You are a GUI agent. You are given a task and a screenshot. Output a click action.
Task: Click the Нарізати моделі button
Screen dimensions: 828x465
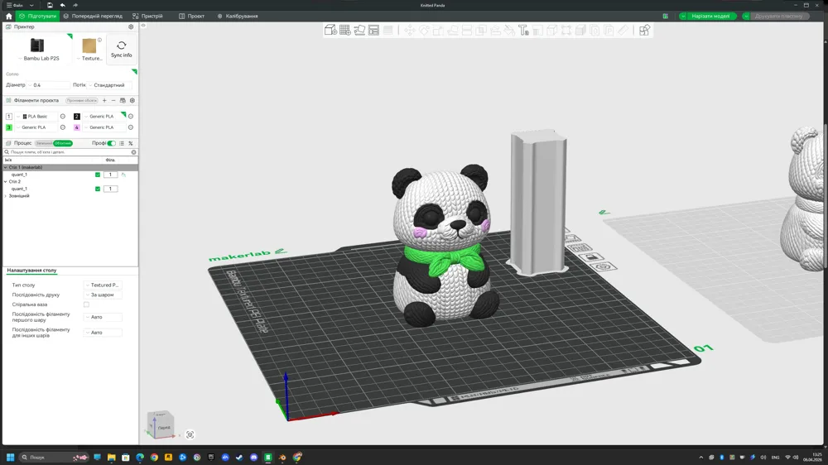click(x=710, y=17)
